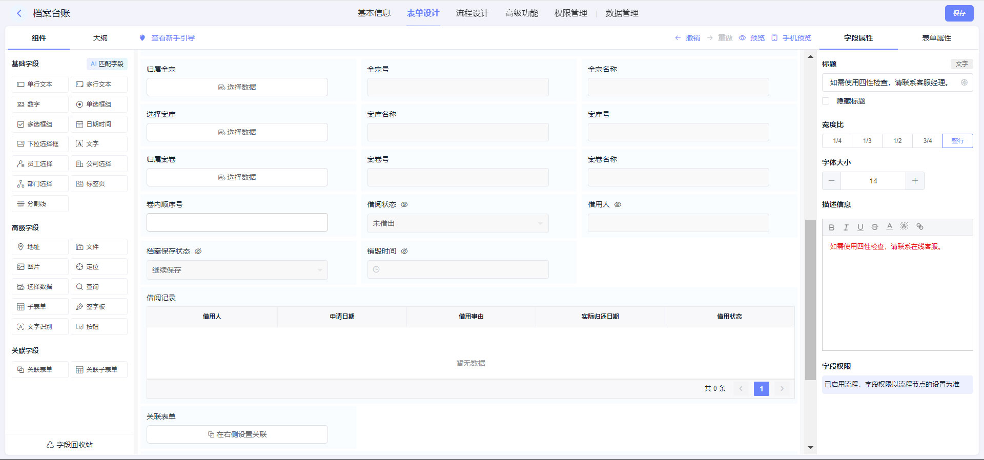Select the 签字板 signature component
The height and width of the screenshot is (460, 984).
coord(99,306)
